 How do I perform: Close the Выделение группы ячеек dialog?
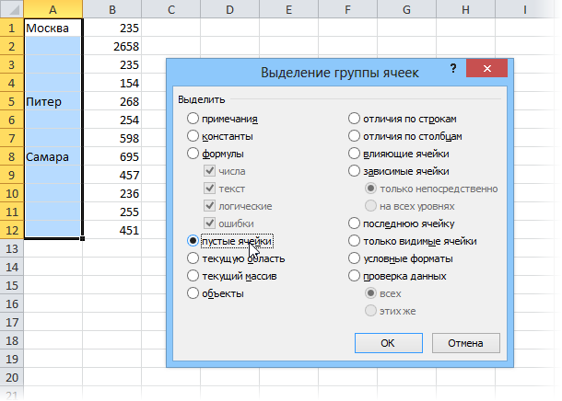click(x=489, y=71)
